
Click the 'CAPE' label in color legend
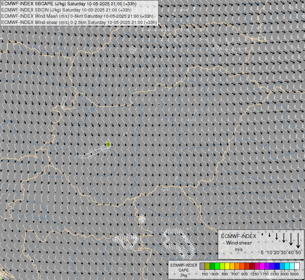pos(183,270)
